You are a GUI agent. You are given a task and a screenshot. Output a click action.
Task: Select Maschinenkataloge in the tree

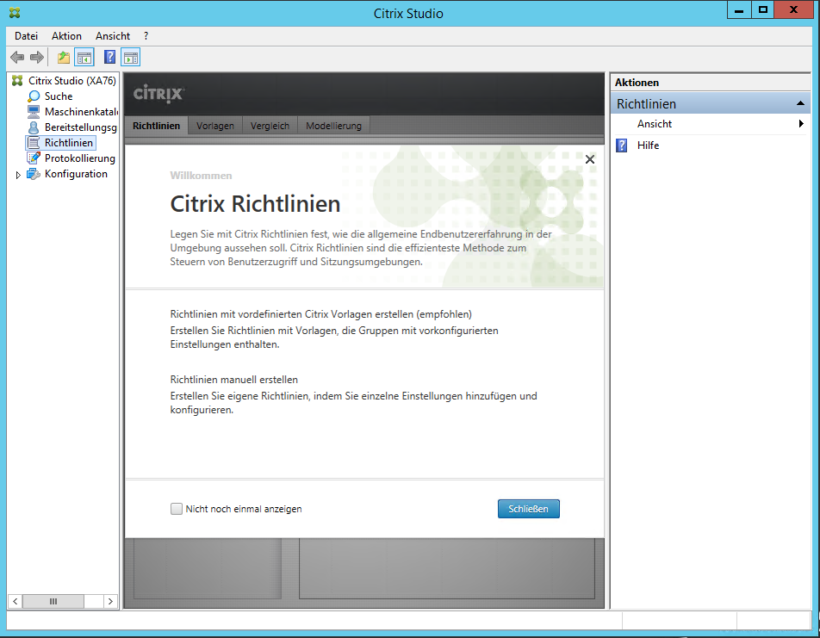click(x=81, y=111)
